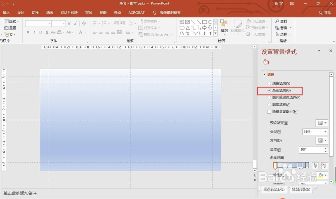Expand the 版式 layout dropdown
The height and width of the screenshot is (199, 336).
pyautogui.click(x=11, y=21)
